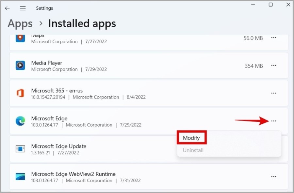
Task: Close the Settings window
Action: click(x=288, y=5)
